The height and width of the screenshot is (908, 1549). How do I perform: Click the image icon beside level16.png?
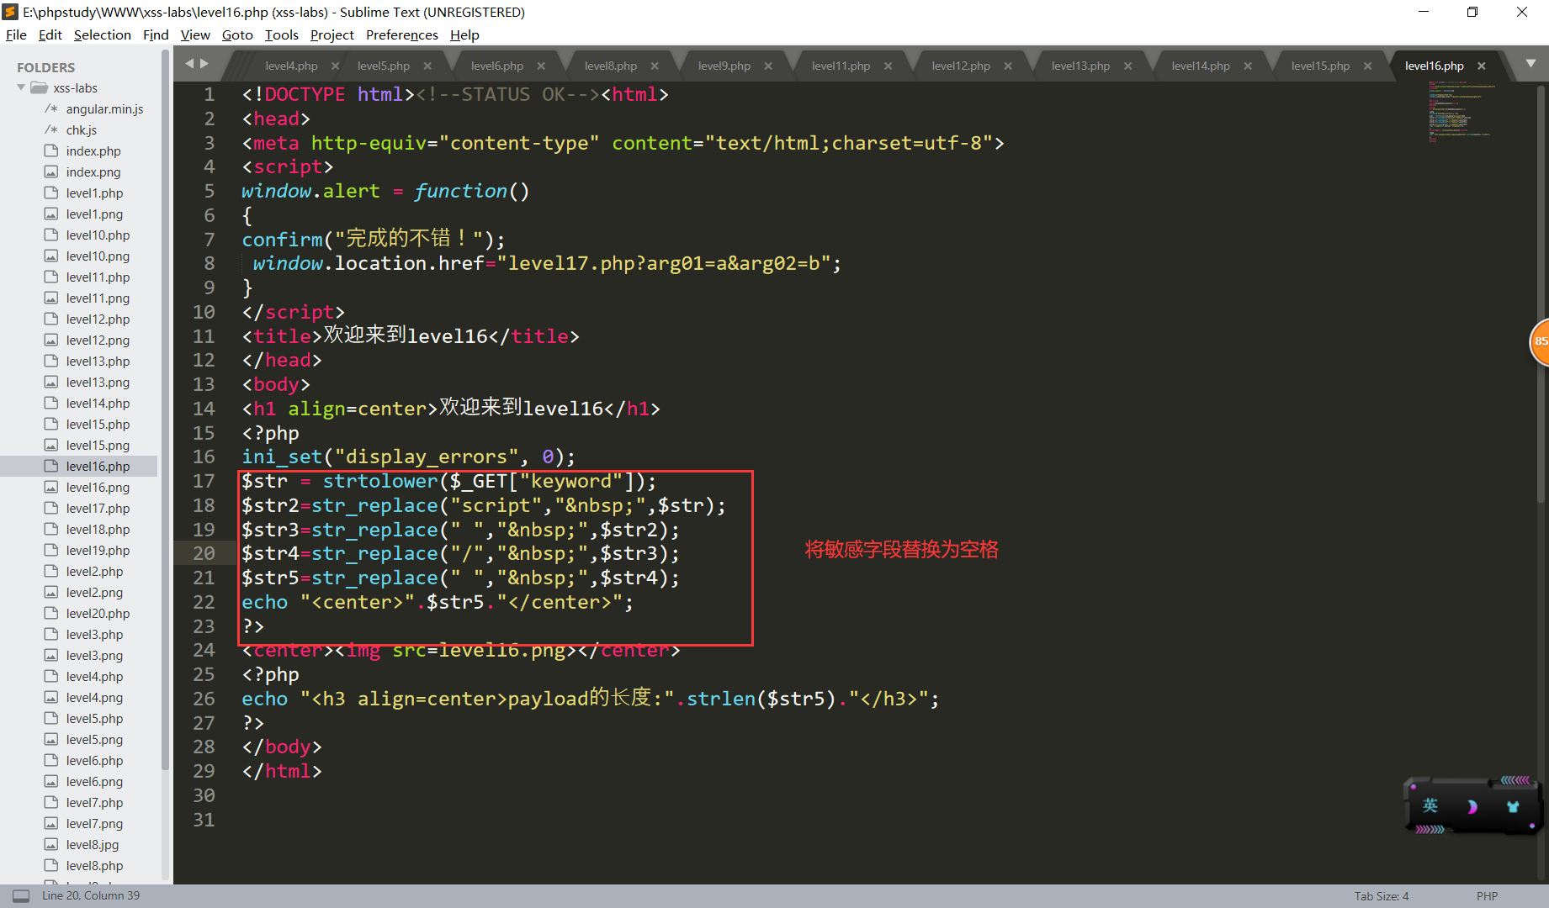coord(51,487)
